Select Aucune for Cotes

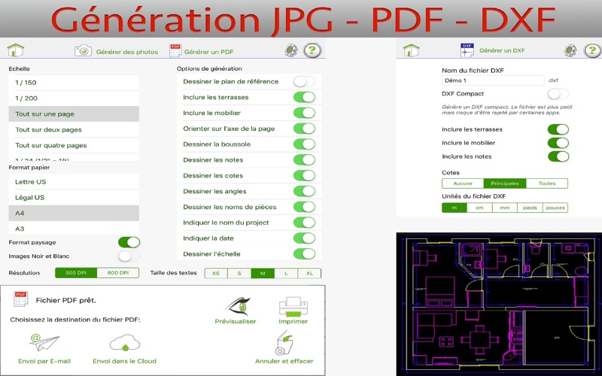pos(463,183)
